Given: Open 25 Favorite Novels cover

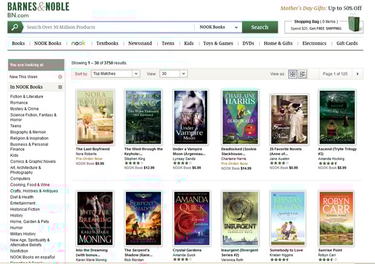Looking at the screenshot, I should click(x=289, y=119).
